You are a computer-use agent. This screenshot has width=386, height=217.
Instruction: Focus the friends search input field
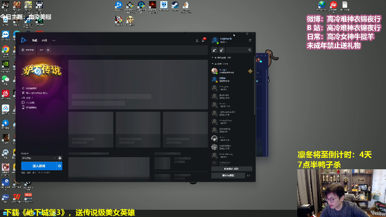239,50
